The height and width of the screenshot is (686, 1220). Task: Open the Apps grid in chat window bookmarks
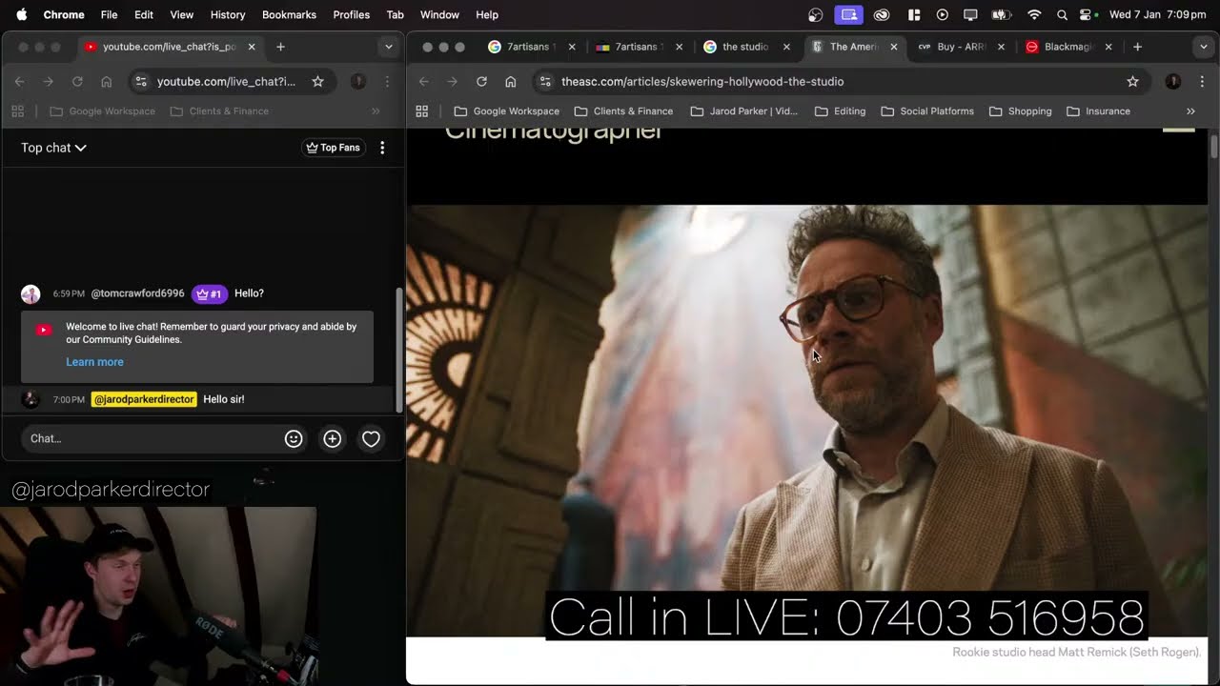[x=17, y=111]
